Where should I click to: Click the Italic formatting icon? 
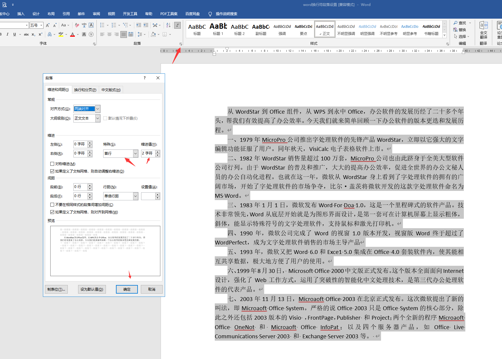click(x=7, y=34)
